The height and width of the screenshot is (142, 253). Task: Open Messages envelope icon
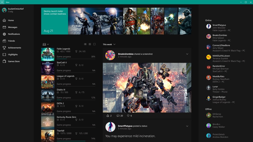point(4,27)
